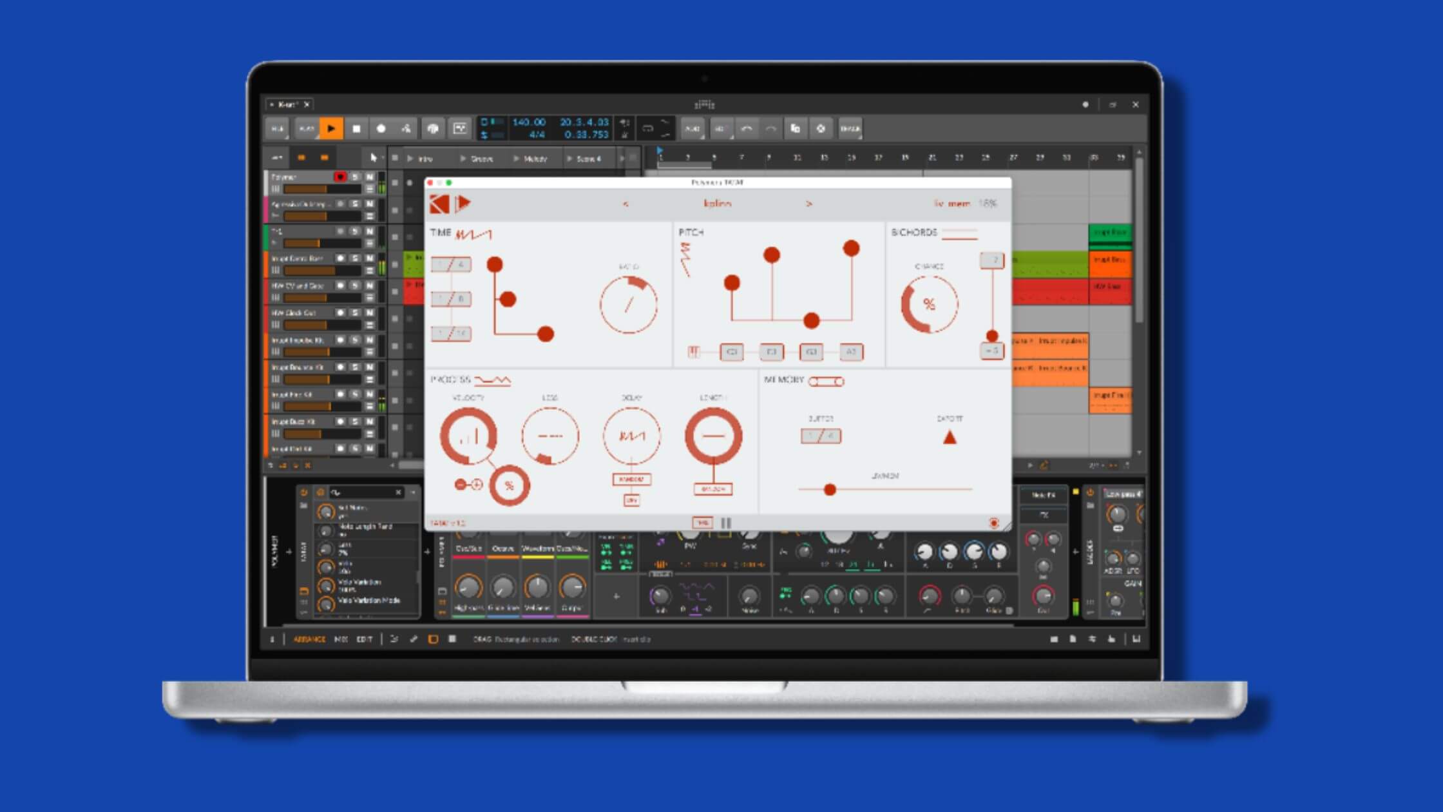
Task: Toggle solo on the Polymer track
Action: pos(355,177)
